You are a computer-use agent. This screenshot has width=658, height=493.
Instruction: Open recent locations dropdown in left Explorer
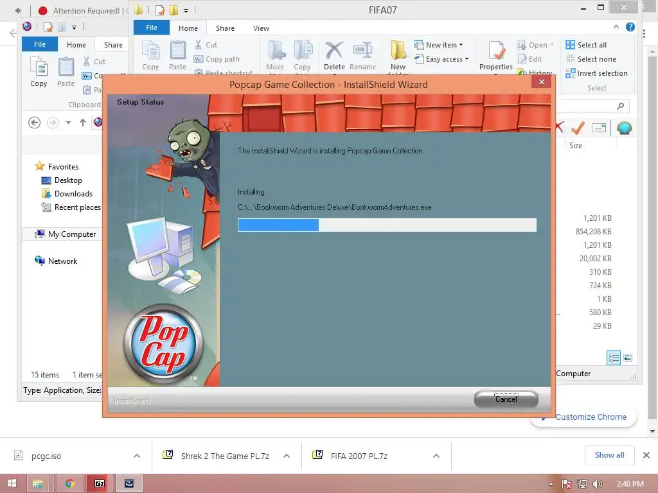(68, 123)
